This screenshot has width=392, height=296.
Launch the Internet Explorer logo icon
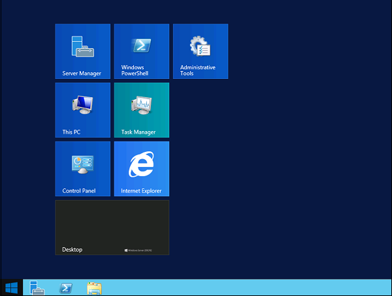[141, 164]
